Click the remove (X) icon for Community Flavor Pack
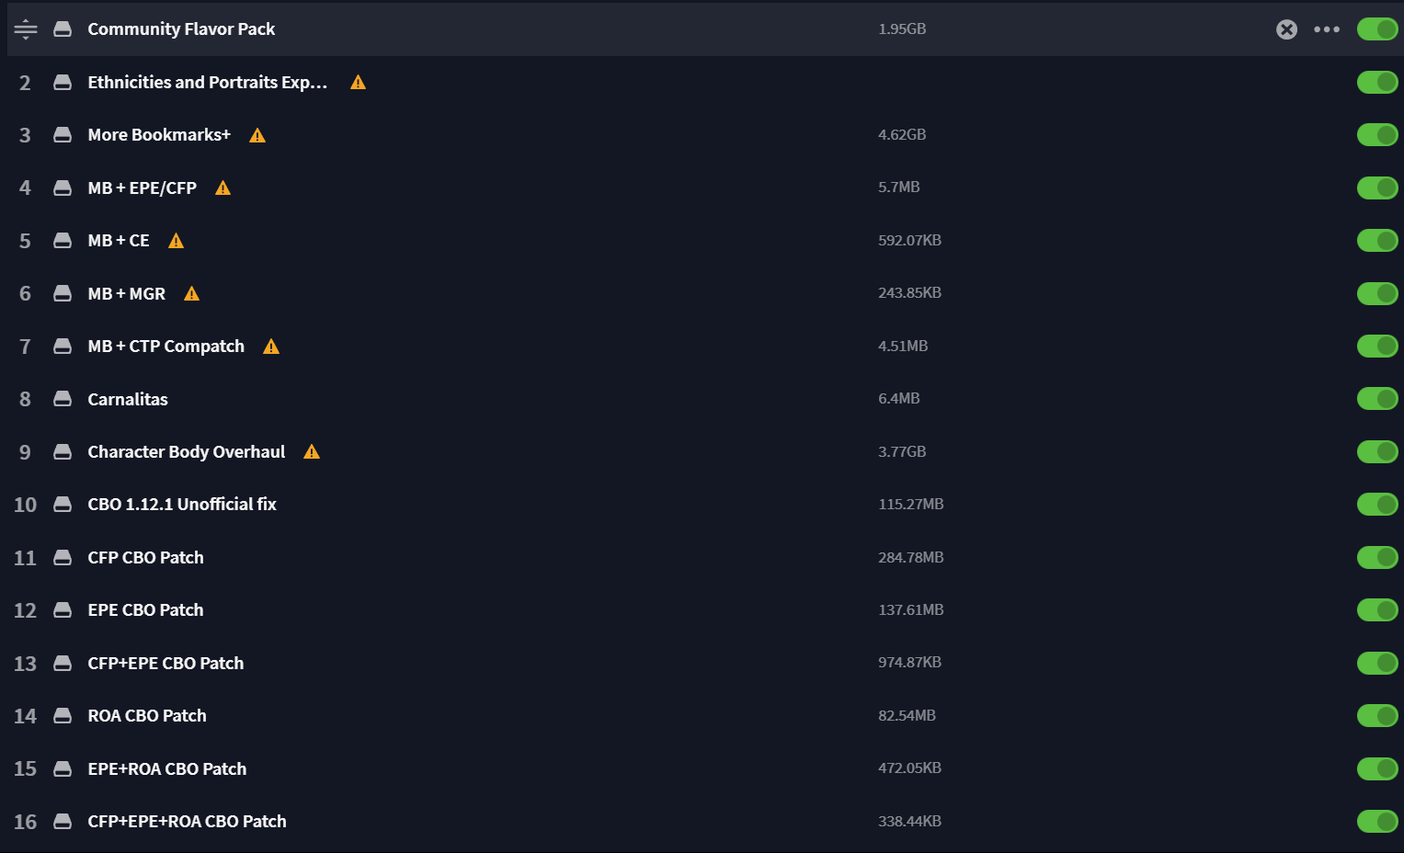Image resolution: width=1404 pixels, height=853 pixels. pos(1286,29)
